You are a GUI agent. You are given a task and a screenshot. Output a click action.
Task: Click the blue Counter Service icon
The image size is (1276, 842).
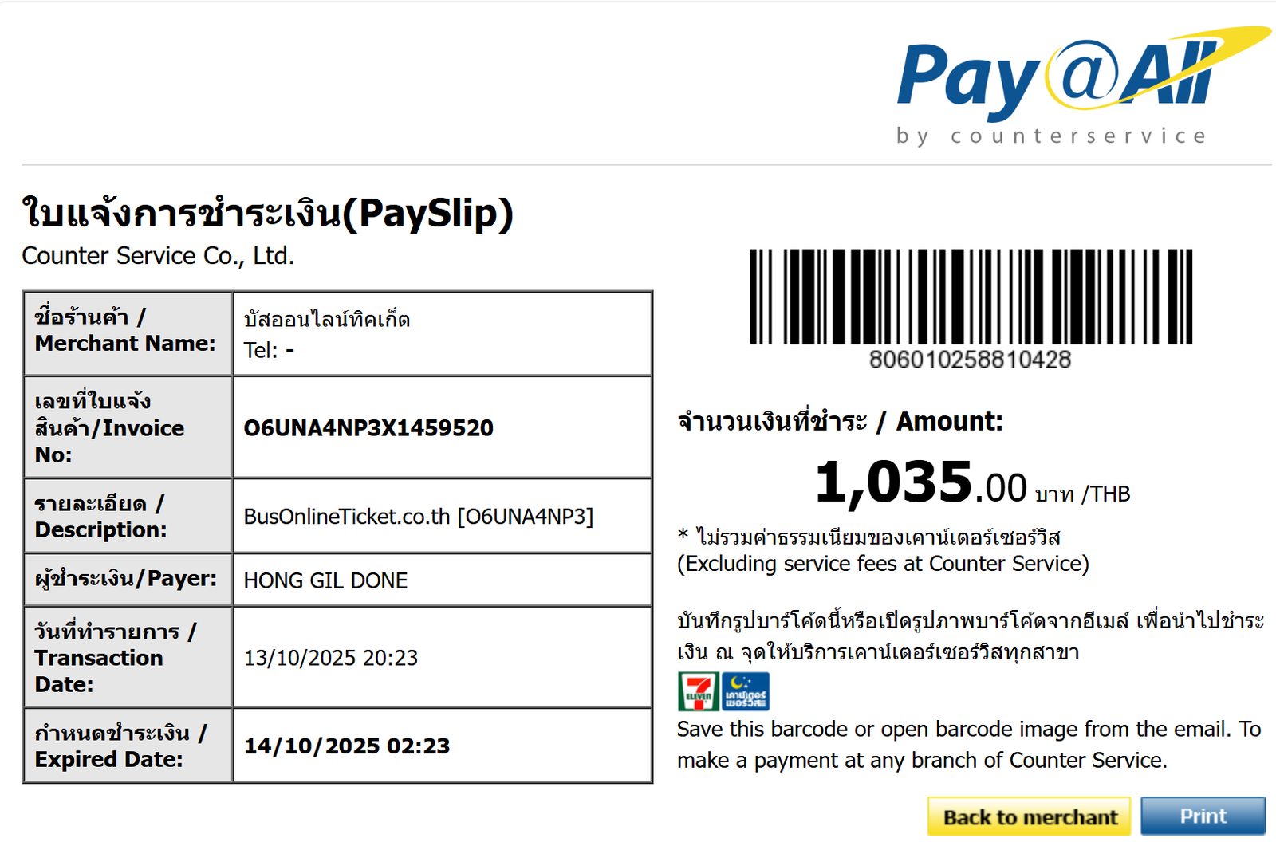pos(746,691)
